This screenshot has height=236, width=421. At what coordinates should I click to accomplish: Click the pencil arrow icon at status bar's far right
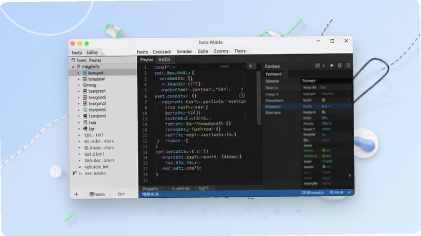point(349,192)
